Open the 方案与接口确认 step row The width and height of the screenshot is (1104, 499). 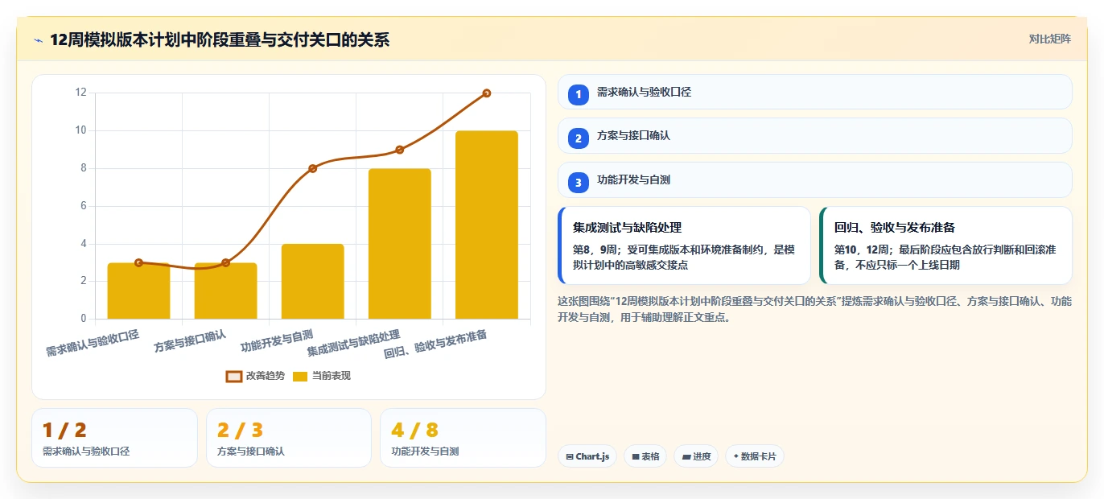click(x=814, y=135)
